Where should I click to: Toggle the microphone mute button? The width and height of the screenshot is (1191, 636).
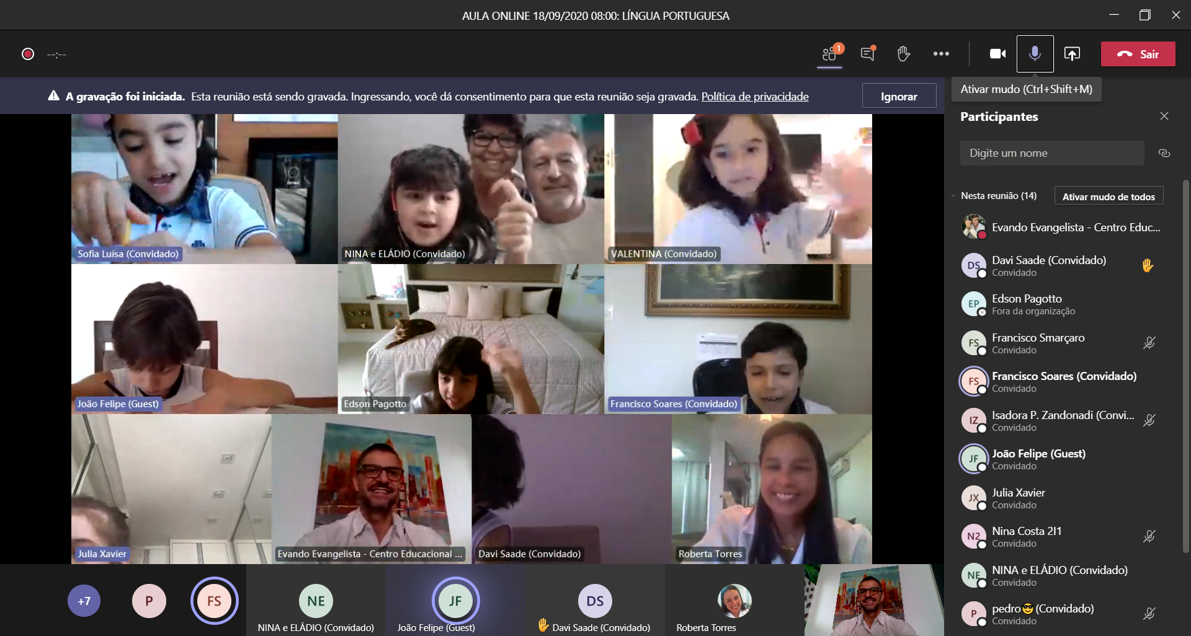pyautogui.click(x=1035, y=54)
